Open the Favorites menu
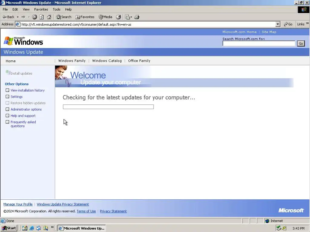Image resolution: width=310 pixels, height=232 pixels. click(x=41, y=9)
